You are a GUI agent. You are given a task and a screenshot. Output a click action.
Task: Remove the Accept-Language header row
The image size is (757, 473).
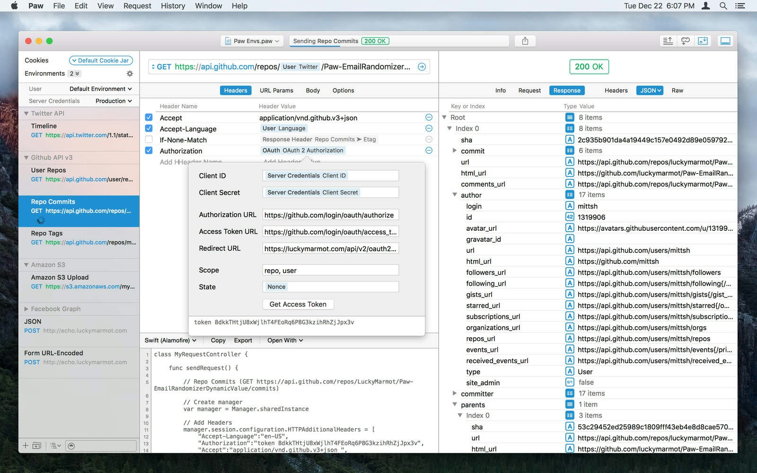coord(429,128)
